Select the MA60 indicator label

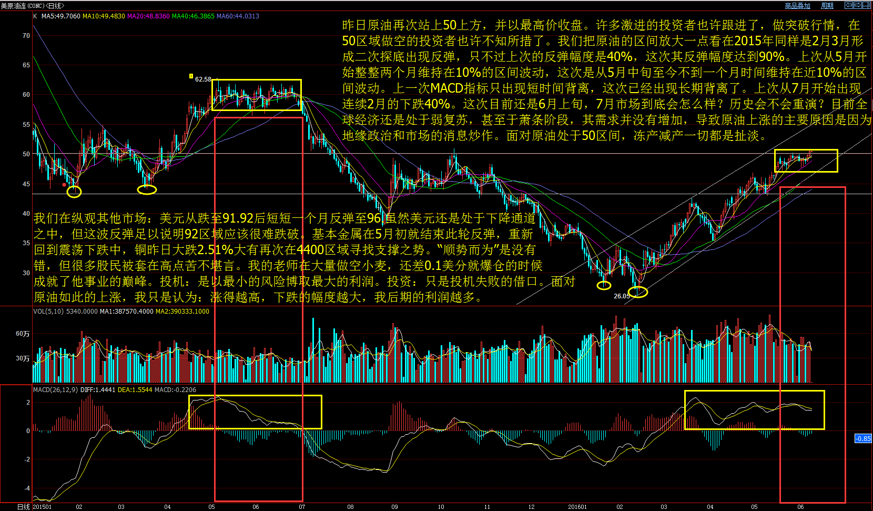click(x=238, y=16)
